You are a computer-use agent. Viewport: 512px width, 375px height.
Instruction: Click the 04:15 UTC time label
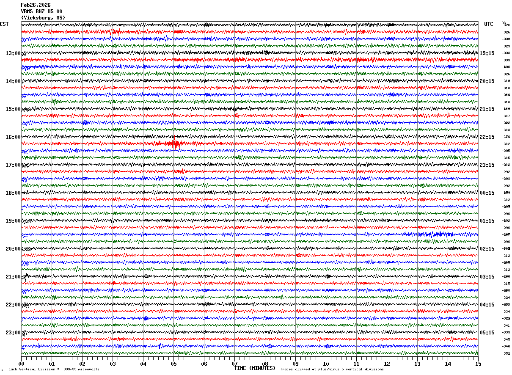487,305
